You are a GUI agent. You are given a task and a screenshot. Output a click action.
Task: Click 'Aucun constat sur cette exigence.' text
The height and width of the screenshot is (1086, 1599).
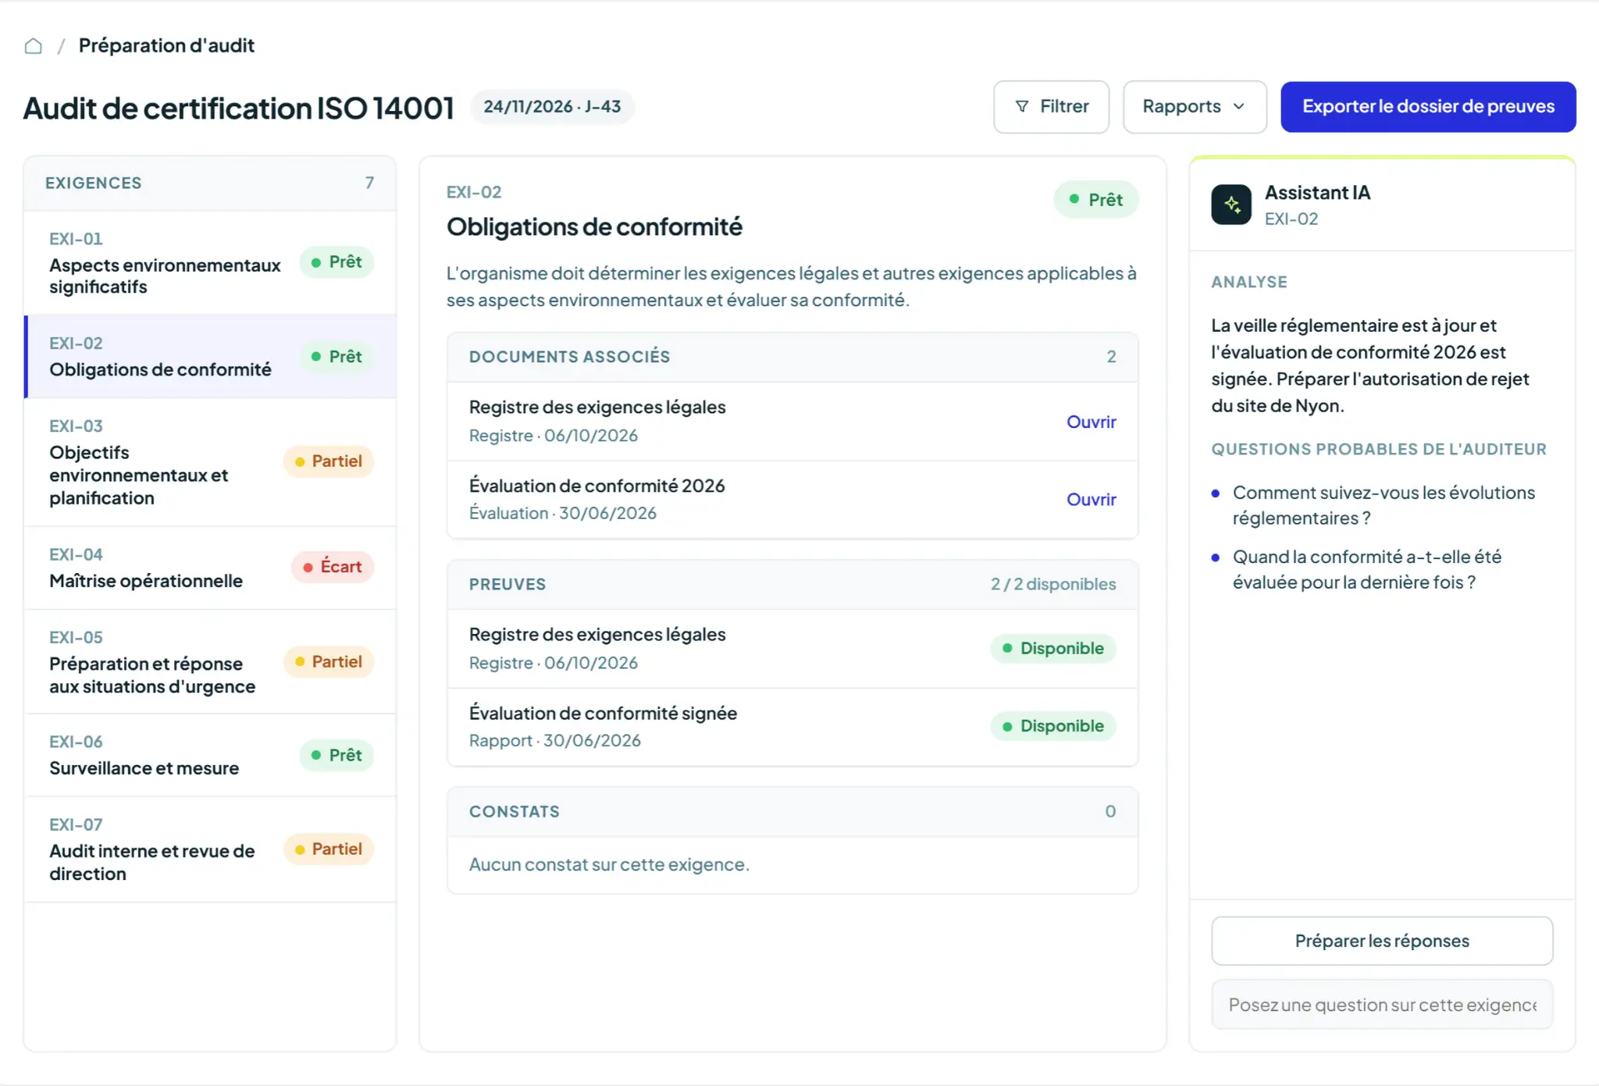point(609,865)
